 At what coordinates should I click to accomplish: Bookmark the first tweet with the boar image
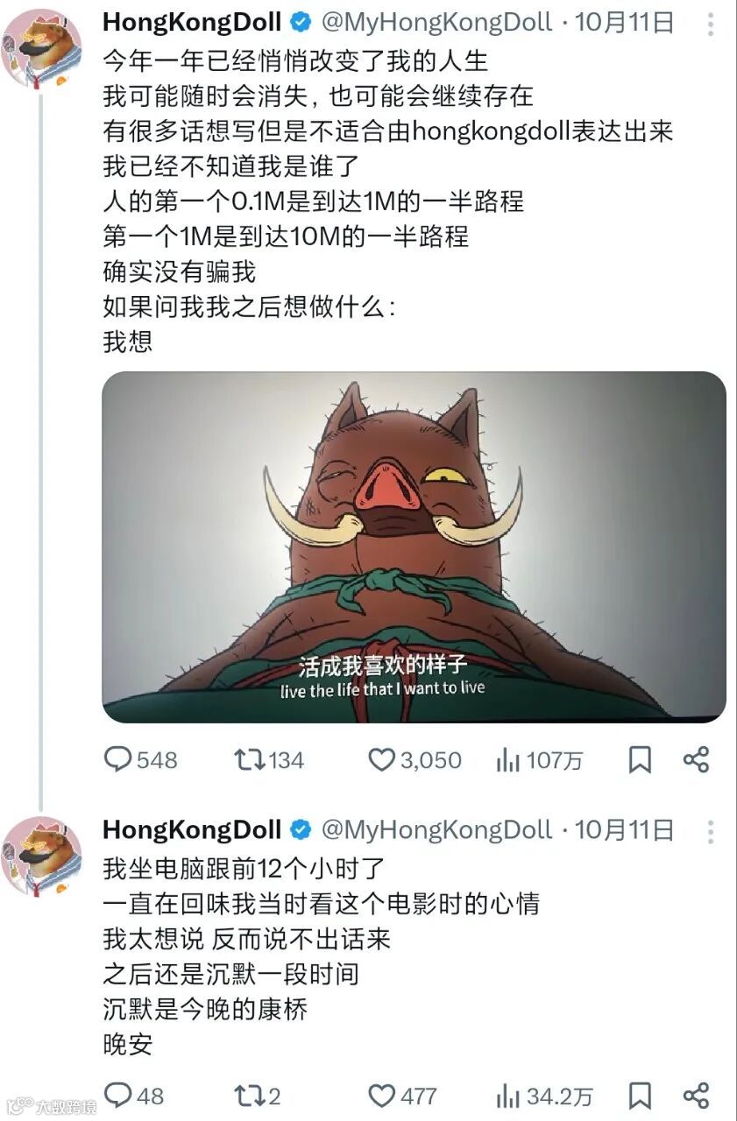coord(640,759)
